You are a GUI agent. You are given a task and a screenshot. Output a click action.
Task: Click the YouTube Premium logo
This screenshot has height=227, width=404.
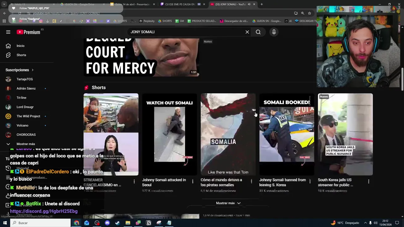click(28, 32)
